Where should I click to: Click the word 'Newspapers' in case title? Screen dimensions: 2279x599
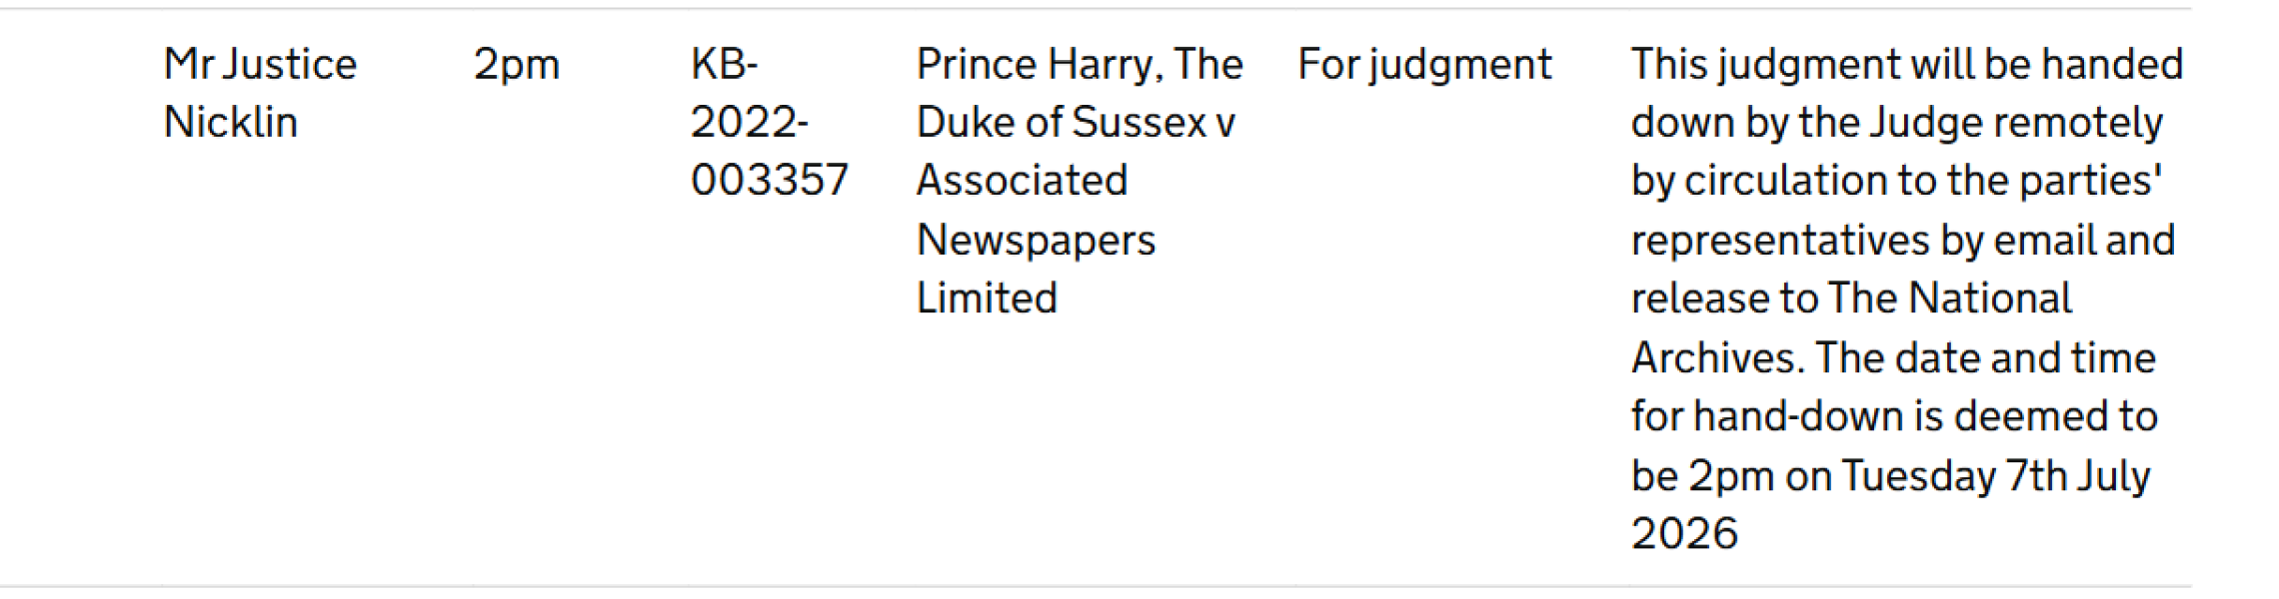(x=1036, y=241)
